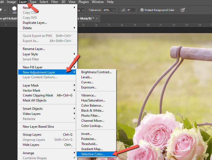Click the target pressure icon in options bar
This screenshot has height=160, width=212.
[183, 10]
